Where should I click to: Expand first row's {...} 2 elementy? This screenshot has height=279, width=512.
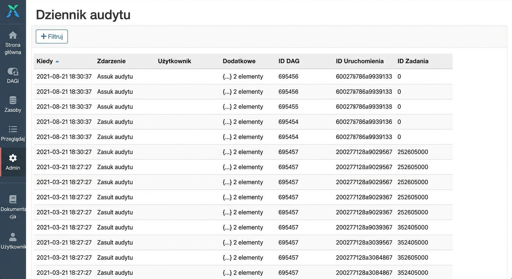click(243, 77)
